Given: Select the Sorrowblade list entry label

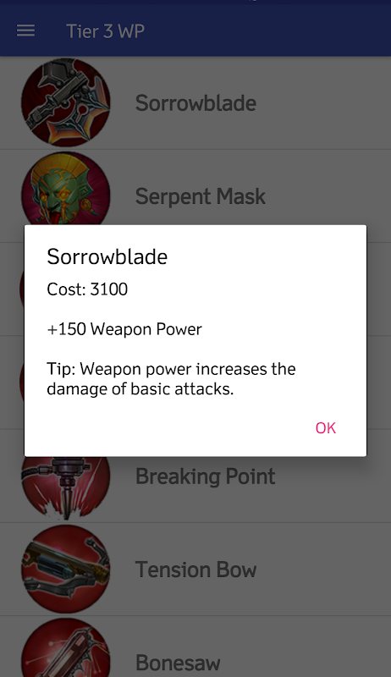Looking at the screenshot, I should click(196, 103).
